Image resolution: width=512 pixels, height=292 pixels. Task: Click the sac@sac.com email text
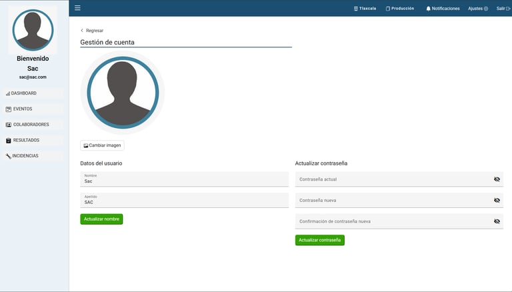[x=33, y=77]
